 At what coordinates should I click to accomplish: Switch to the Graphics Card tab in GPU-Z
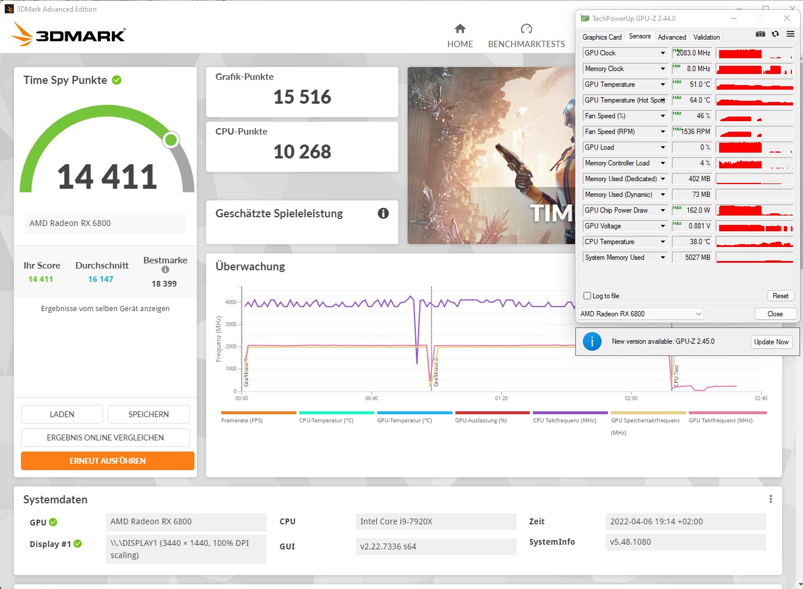(602, 37)
